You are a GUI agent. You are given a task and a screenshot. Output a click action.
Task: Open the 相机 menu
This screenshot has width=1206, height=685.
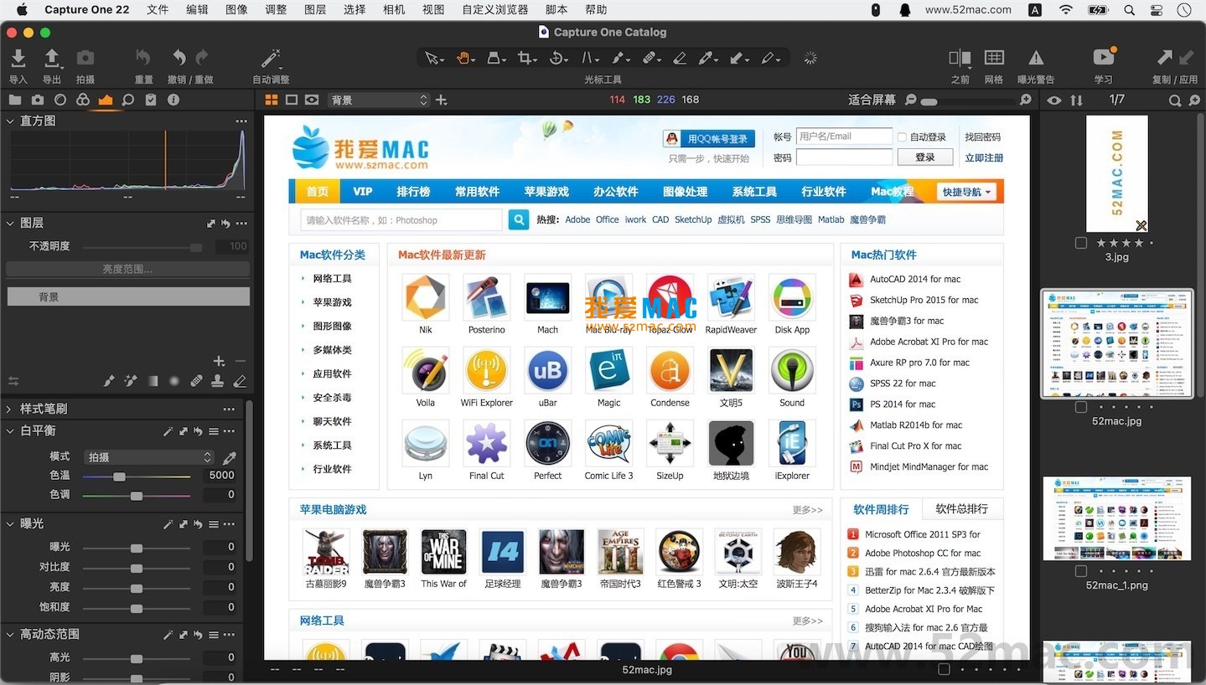click(x=394, y=9)
